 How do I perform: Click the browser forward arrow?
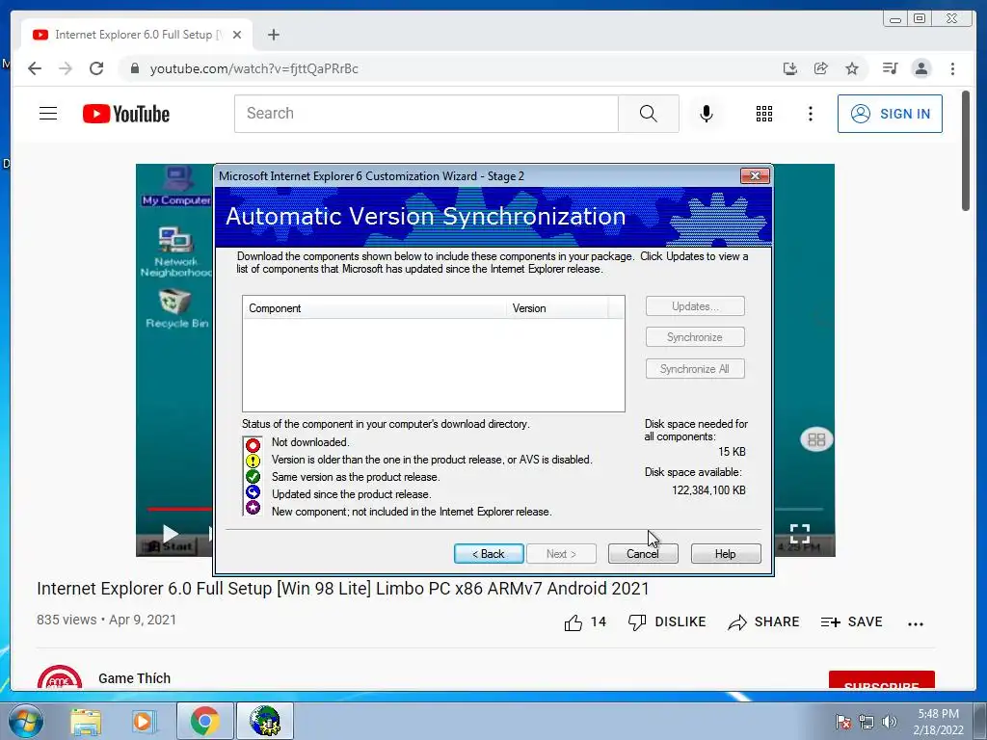(66, 68)
